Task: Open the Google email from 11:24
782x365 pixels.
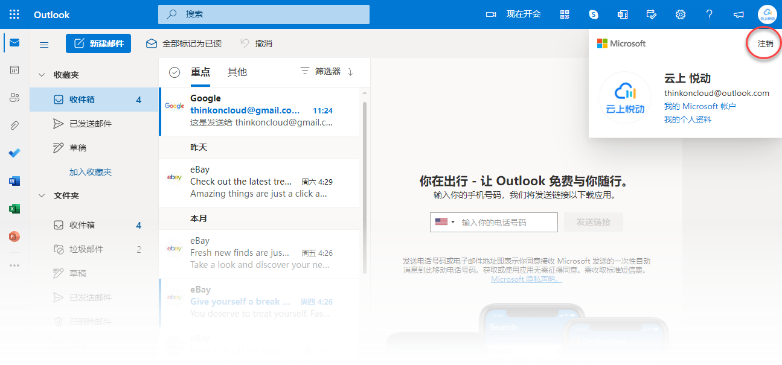Action: tap(260, 111)
